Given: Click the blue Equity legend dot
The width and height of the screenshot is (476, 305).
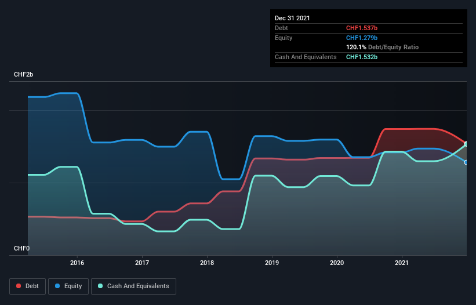Looking at the screenshot, I should 57,286.
